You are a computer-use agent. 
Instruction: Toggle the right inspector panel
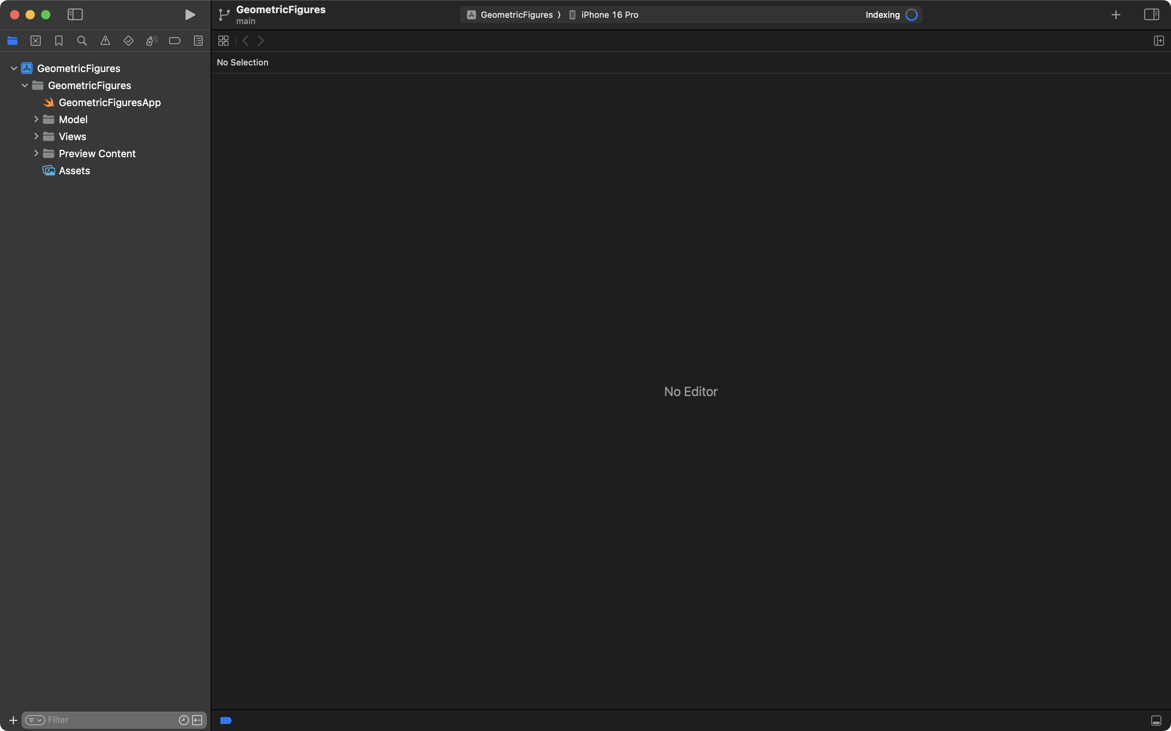point(1151,14)
